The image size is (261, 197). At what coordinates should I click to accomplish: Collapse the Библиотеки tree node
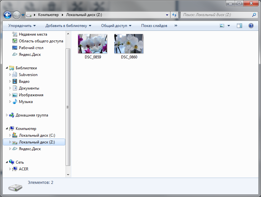coord(7,68)
